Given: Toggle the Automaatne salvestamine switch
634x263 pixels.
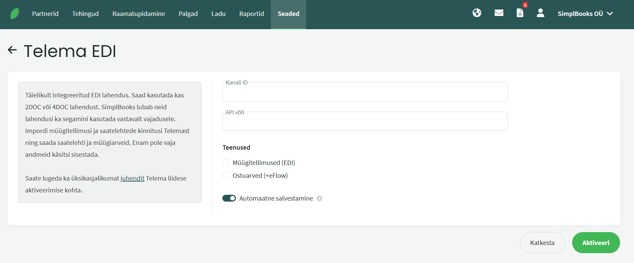Looking at the screenshot, I should tap(229, 198).
